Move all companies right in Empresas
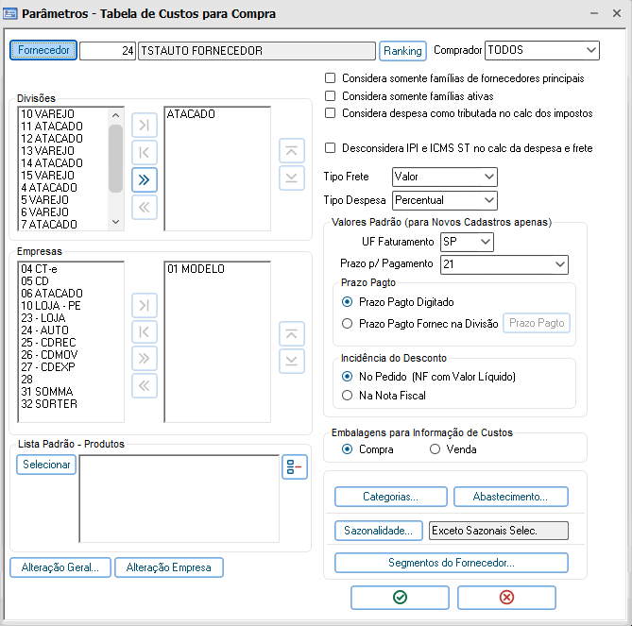Viewport: 632px width, 626px height. point(145,359)
